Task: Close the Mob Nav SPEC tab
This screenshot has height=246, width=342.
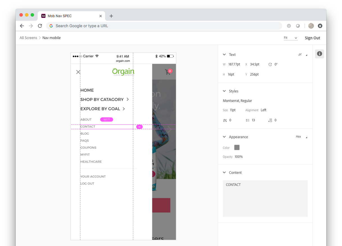Action: click(x=100, y=16)
